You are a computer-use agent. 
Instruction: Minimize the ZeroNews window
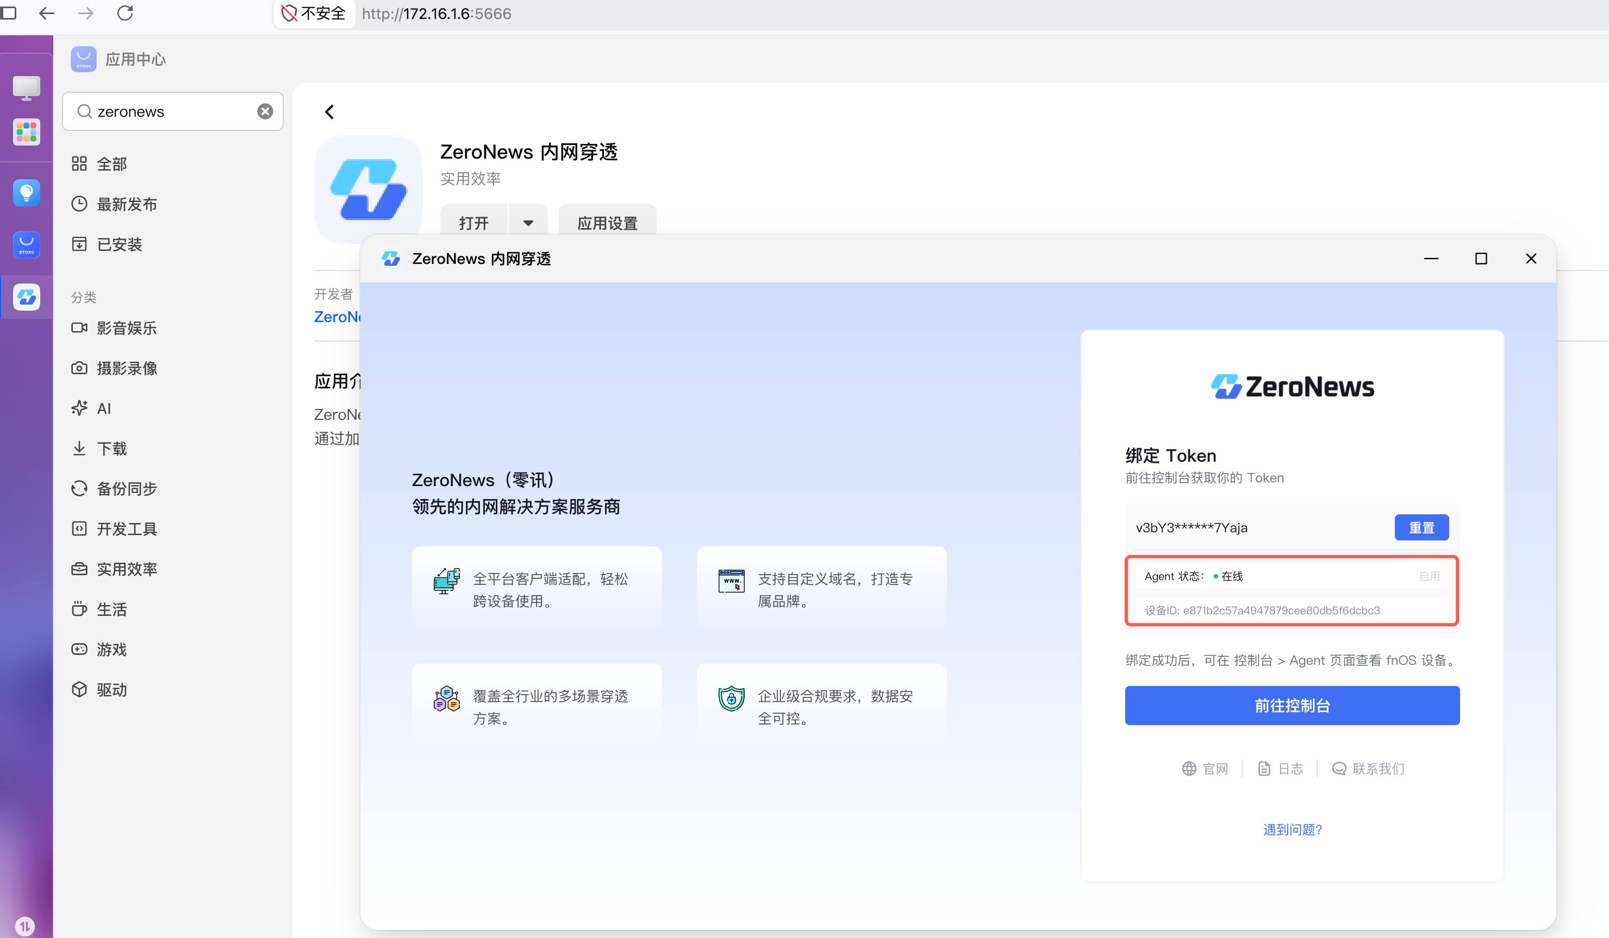tap(1431, 259)
